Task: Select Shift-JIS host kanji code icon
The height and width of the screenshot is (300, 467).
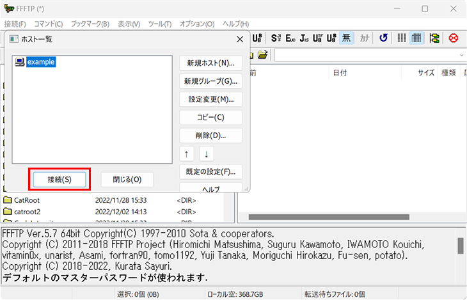Action: pyautogui.click(x=276, y=38)
